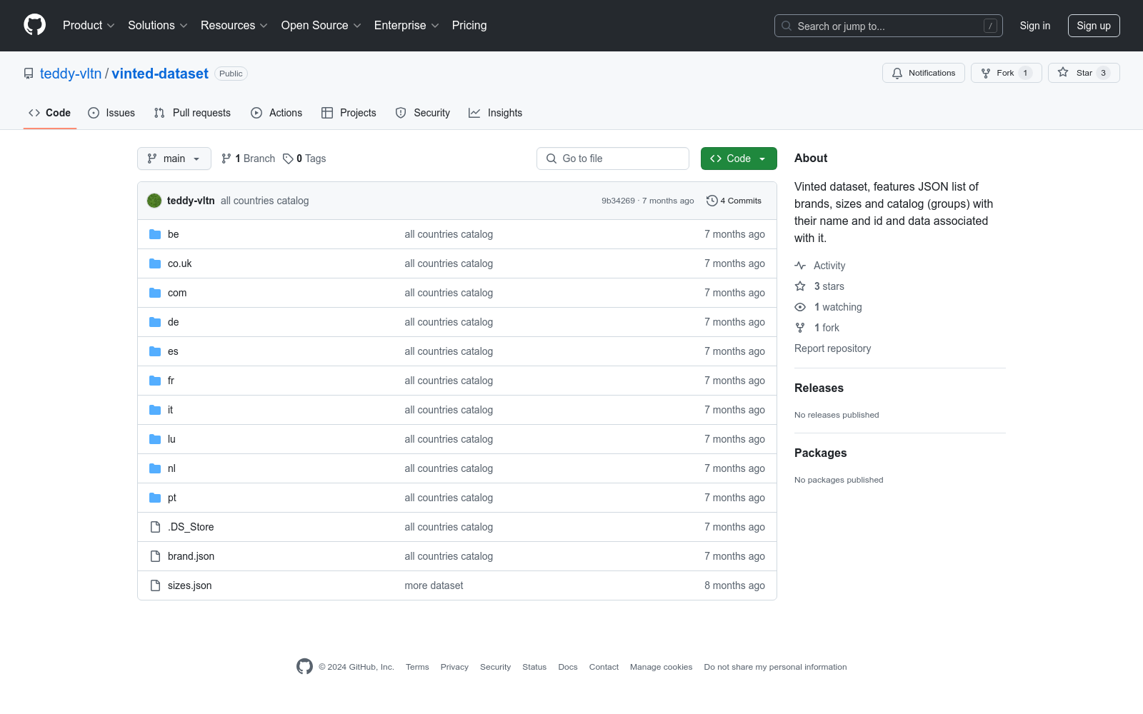
Task: Open the Releases heading link
Action: pyautogui.click(x=819, y=388)
